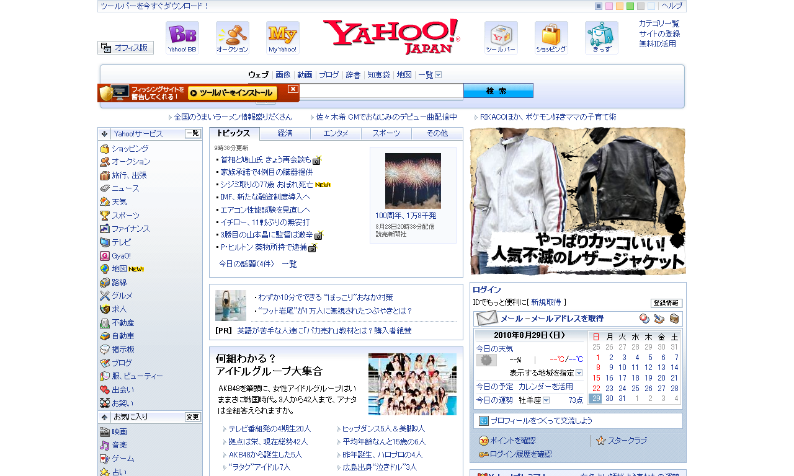
Task: Click the スポーツ trophy sidebar icon
Action: [105, 216]
